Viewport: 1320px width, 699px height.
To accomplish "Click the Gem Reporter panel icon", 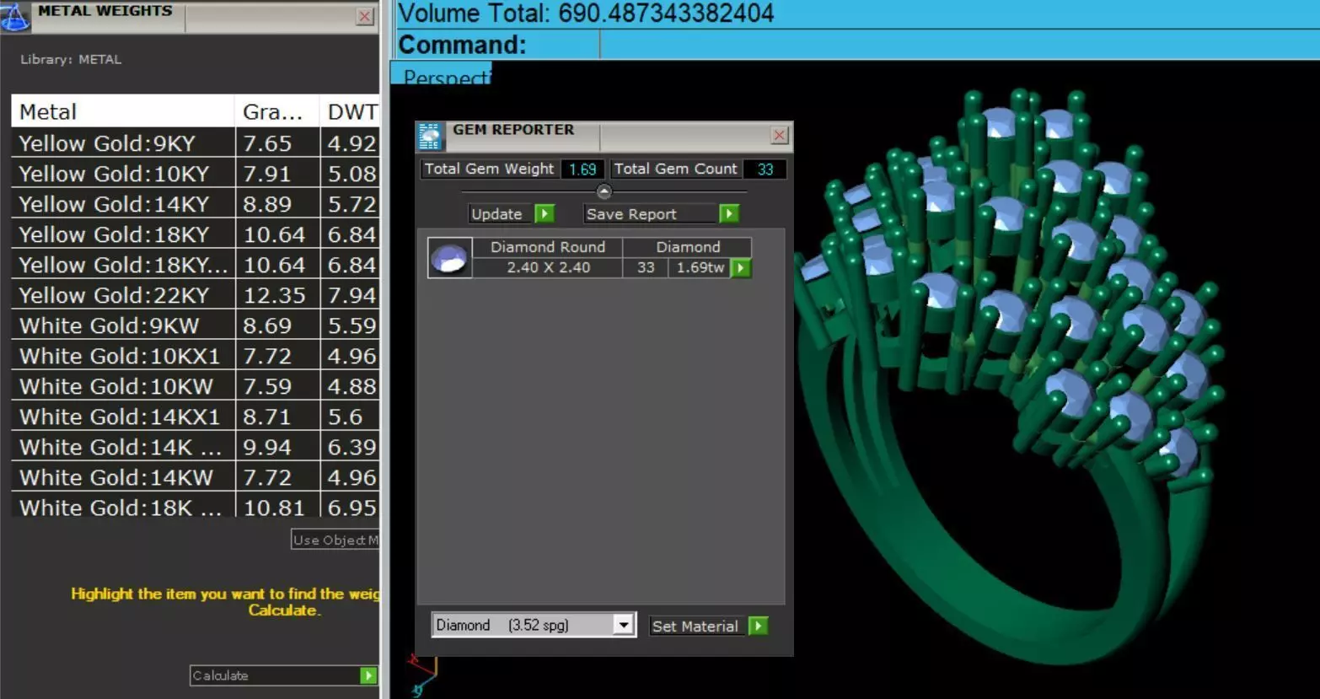I will pyautogui.click(x=430, y=136).
